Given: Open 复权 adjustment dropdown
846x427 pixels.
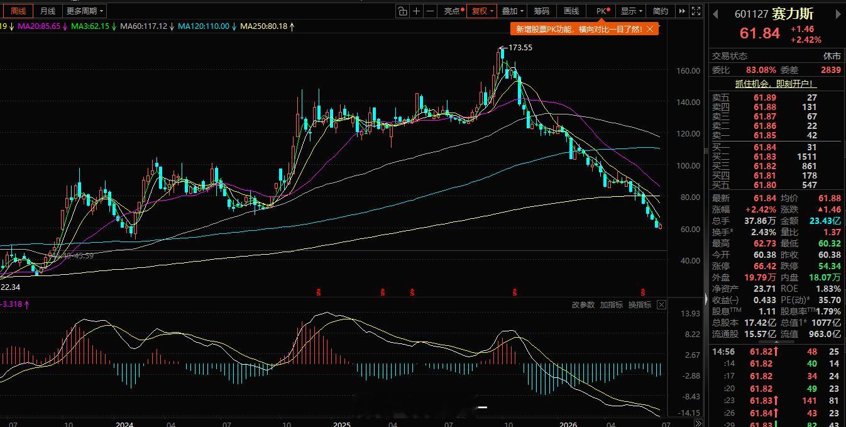Looking at the screenshot, I should [482, 11].
